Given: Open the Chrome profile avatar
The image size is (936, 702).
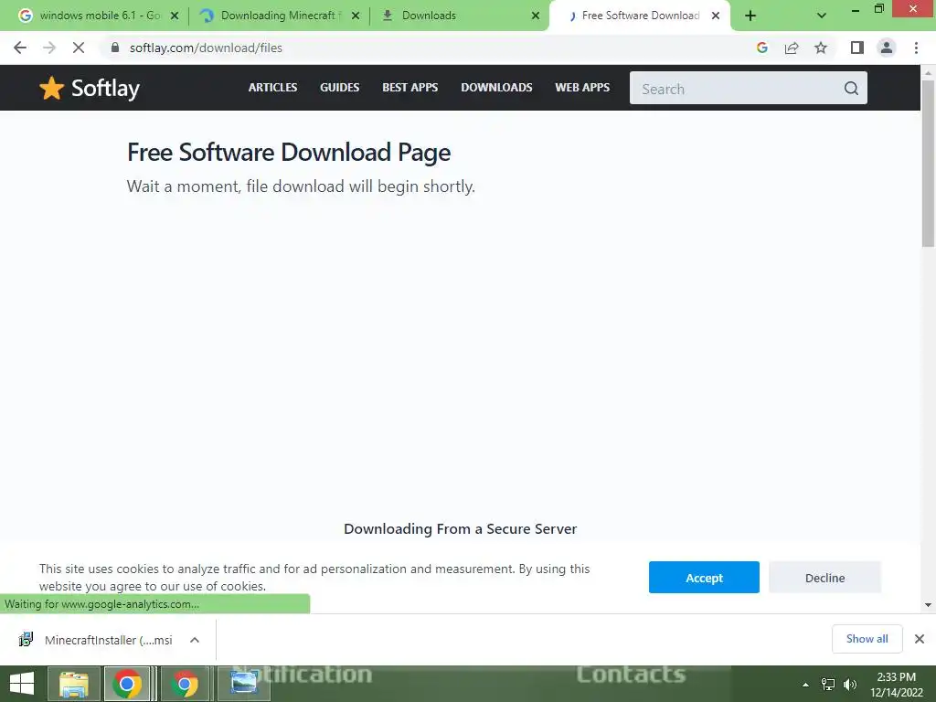Looking at the screenshot, I should point(887,48).
